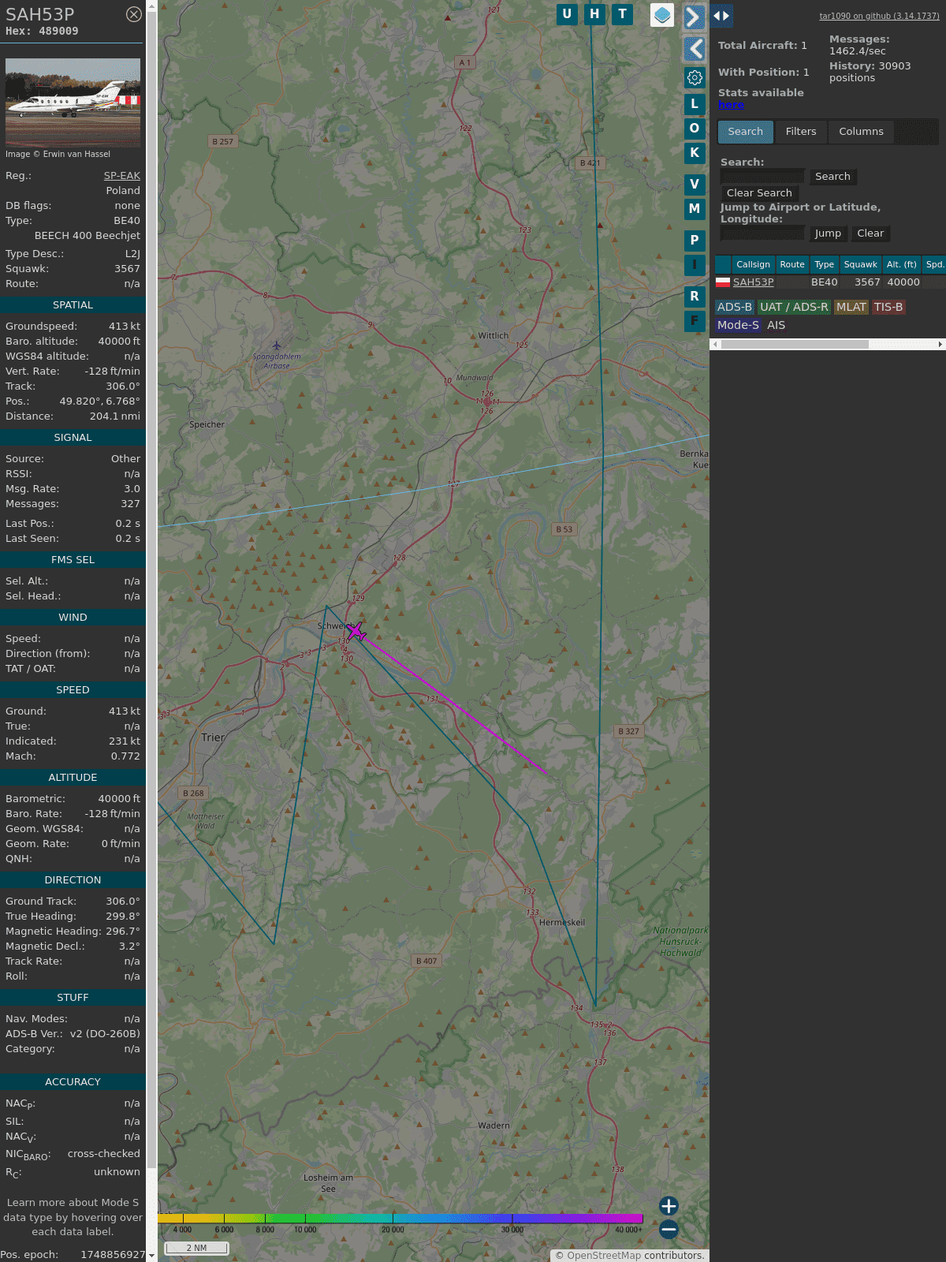Click the scrollbar right arrow
The width and height of the screenshot is (946, 1262).
(x=940, y=345)
